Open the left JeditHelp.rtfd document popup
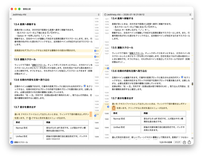The height and width of the screenshot is (157, 203). coord(56,15)
